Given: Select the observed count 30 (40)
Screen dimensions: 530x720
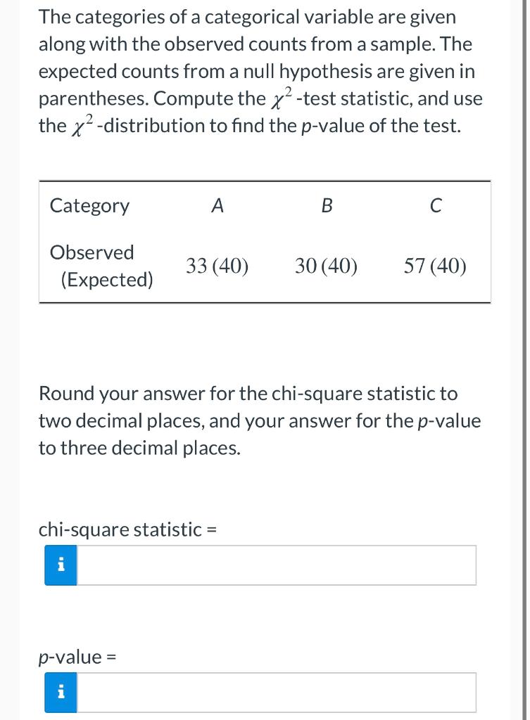Looking at the screenshot, I should [x=326, y=266].
